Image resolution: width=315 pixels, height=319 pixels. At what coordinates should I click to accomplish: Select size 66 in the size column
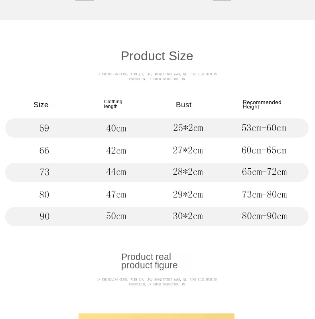click(x=44, y=151)
